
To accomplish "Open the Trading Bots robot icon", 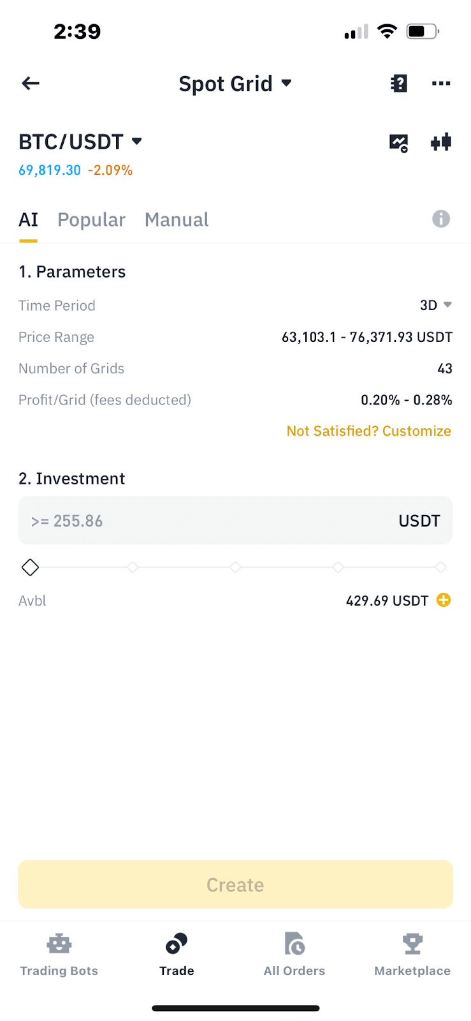I will tap(59, 944).
